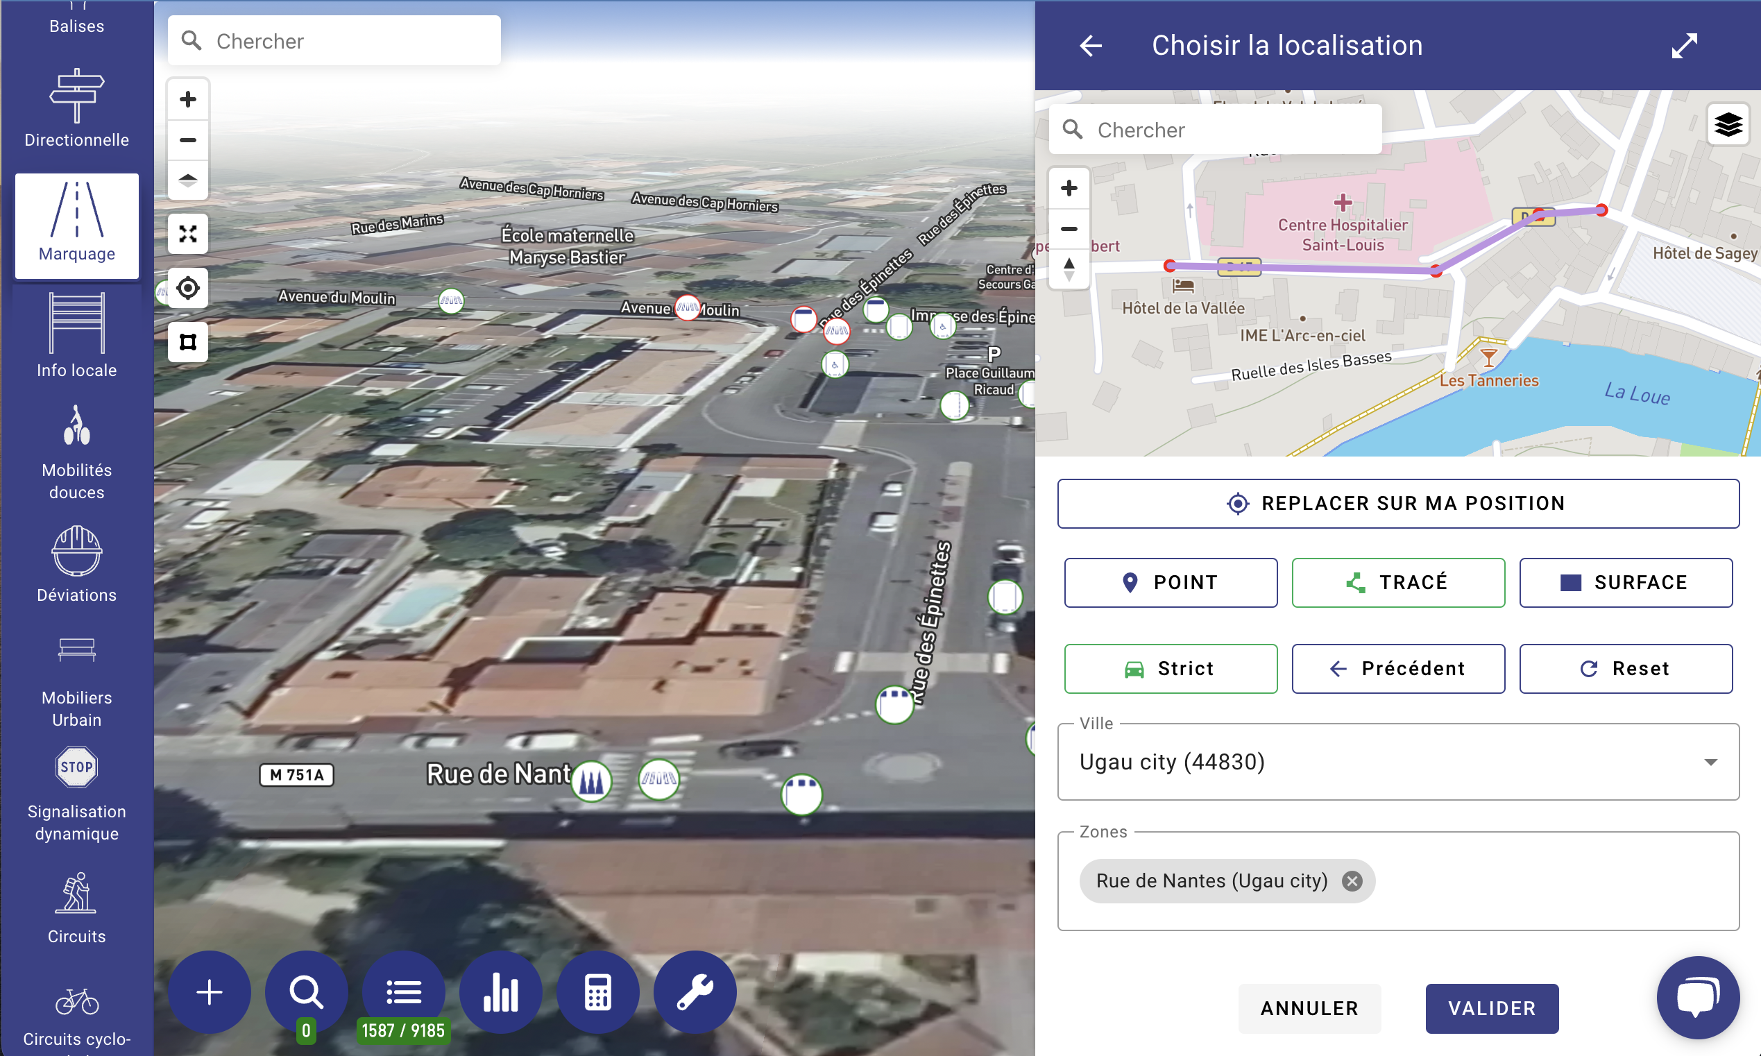Remove the Rue de Nantes zone chip
This screenshot has width=1761, height=1056.
[x=1351, y=881]
